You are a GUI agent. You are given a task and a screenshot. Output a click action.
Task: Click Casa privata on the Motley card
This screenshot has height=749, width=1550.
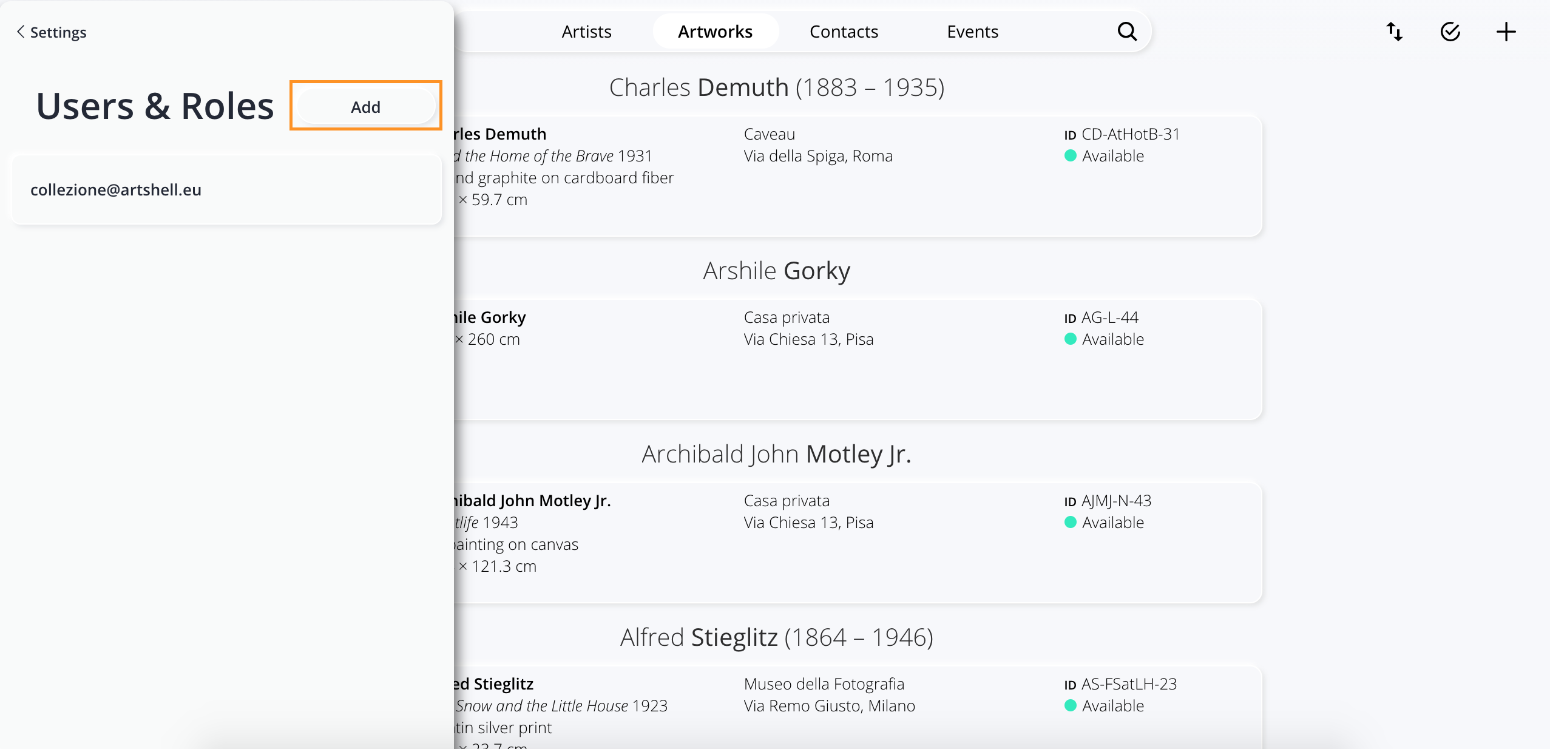[787, 501]
